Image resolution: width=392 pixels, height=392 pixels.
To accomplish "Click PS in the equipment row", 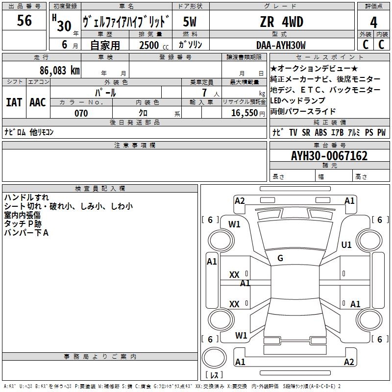I will coord(369,132).
